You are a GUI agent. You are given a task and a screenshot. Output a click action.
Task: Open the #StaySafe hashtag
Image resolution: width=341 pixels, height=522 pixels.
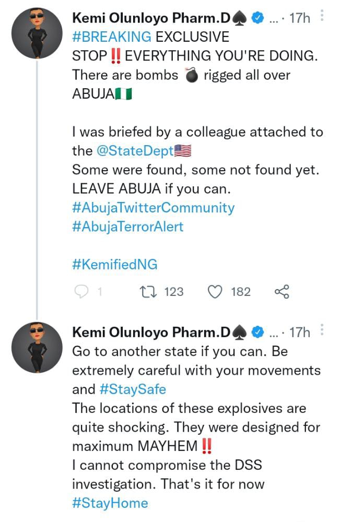(132, 389)
